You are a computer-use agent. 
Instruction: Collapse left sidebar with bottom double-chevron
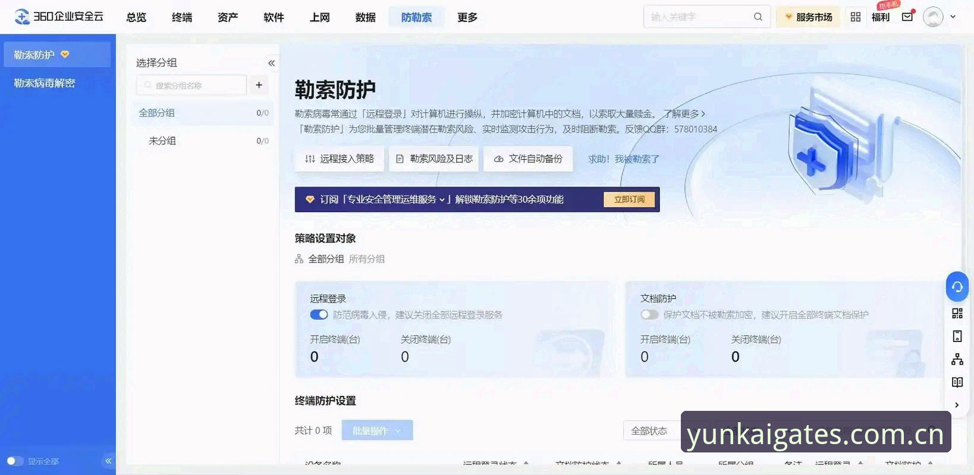tap(108, 461)
